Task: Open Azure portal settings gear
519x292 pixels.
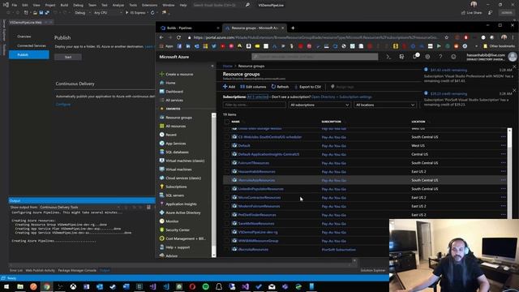Action: 427,57
